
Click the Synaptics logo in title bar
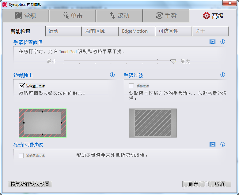click(x=5, y=5)
